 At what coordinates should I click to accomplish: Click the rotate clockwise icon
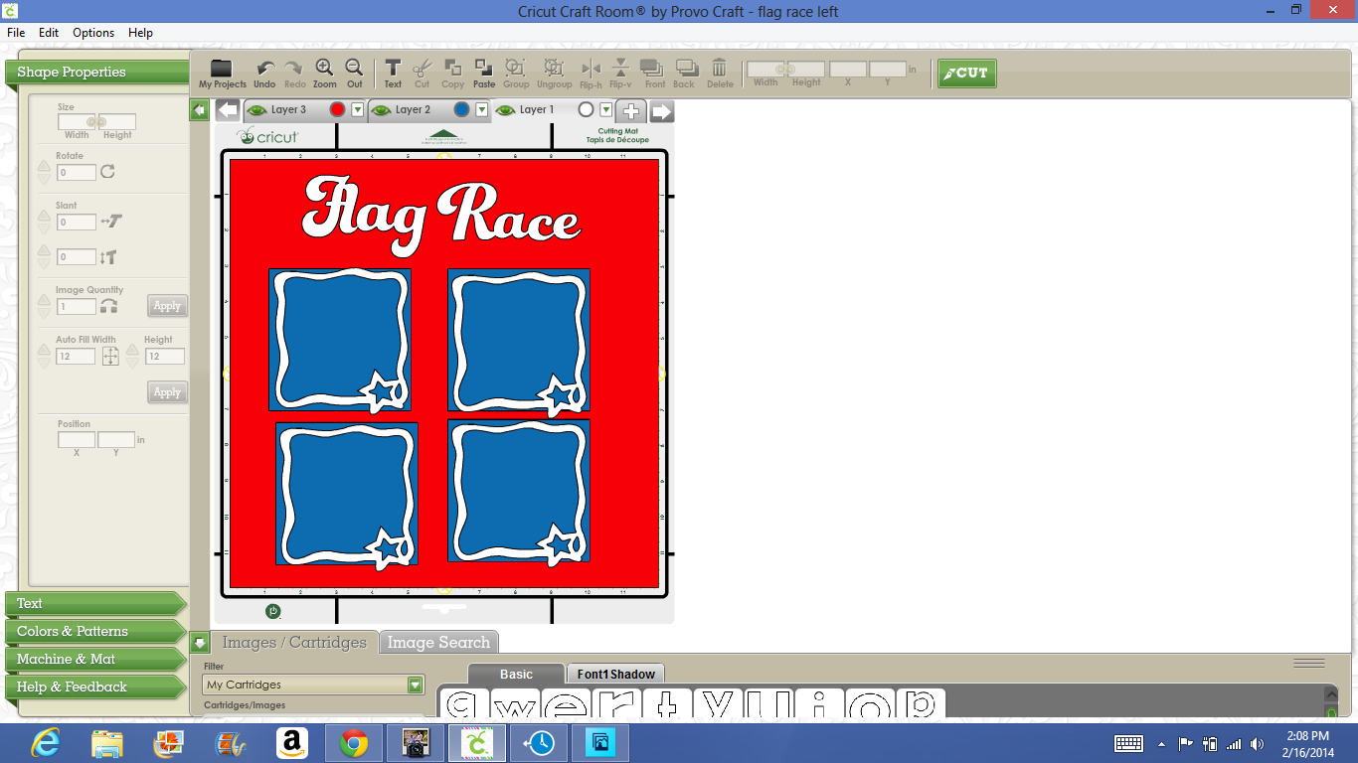tap(107, 171)
